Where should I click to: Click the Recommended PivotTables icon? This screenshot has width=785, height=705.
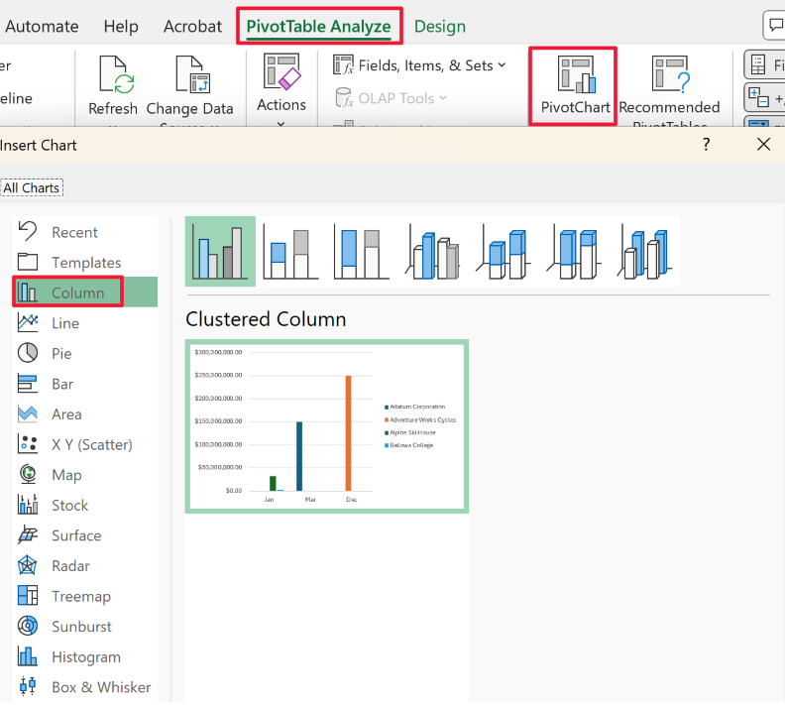(671, 74)
